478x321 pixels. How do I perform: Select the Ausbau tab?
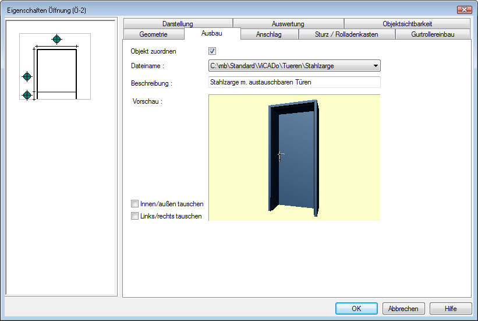coord(212,33)
